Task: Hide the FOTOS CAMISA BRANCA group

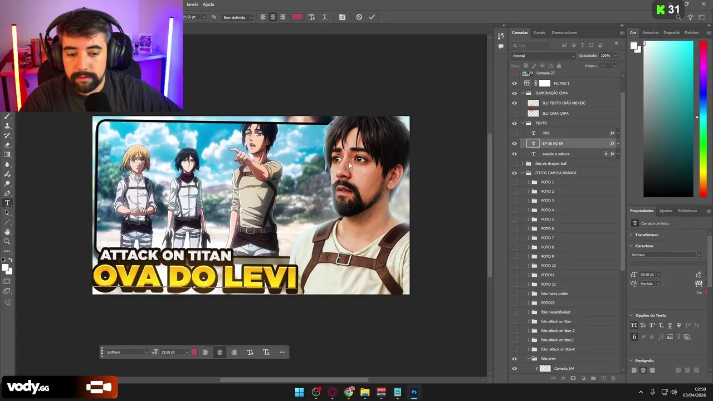Action: [514, 173]
